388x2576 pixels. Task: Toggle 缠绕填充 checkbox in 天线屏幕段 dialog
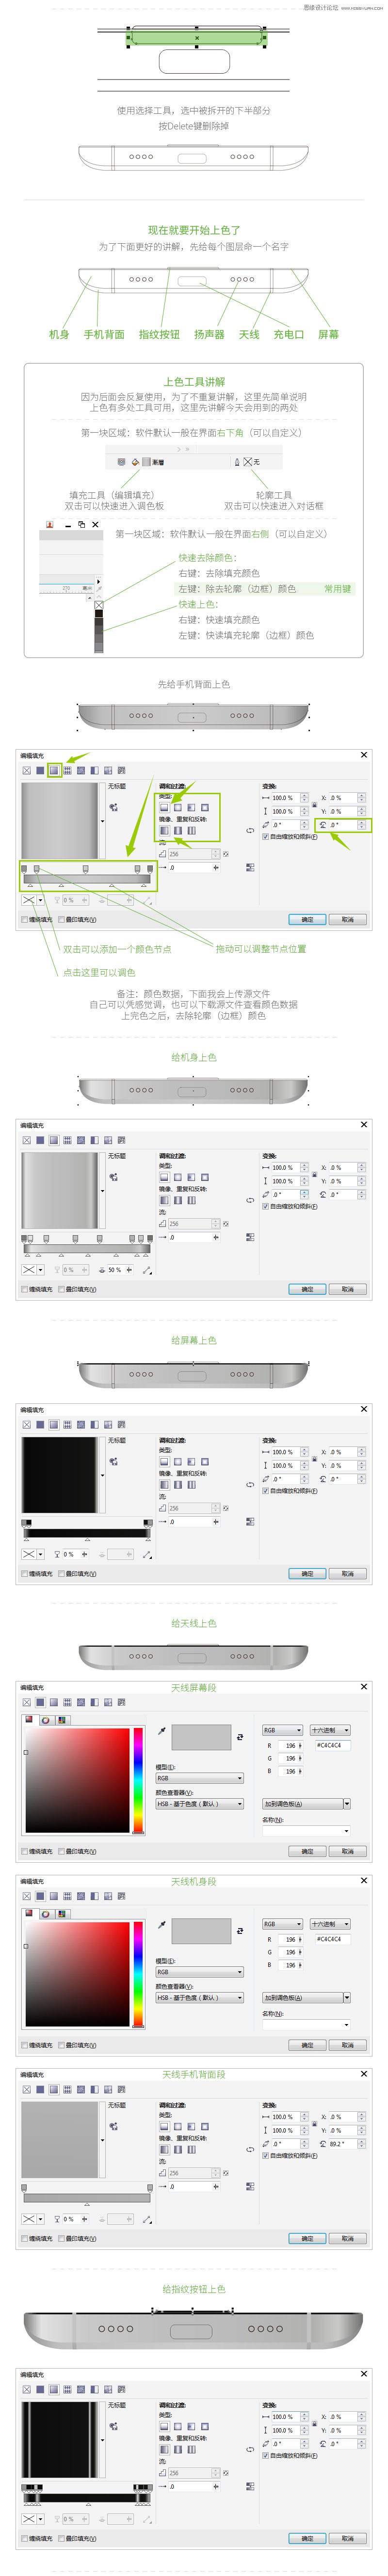click(25, 1852)
